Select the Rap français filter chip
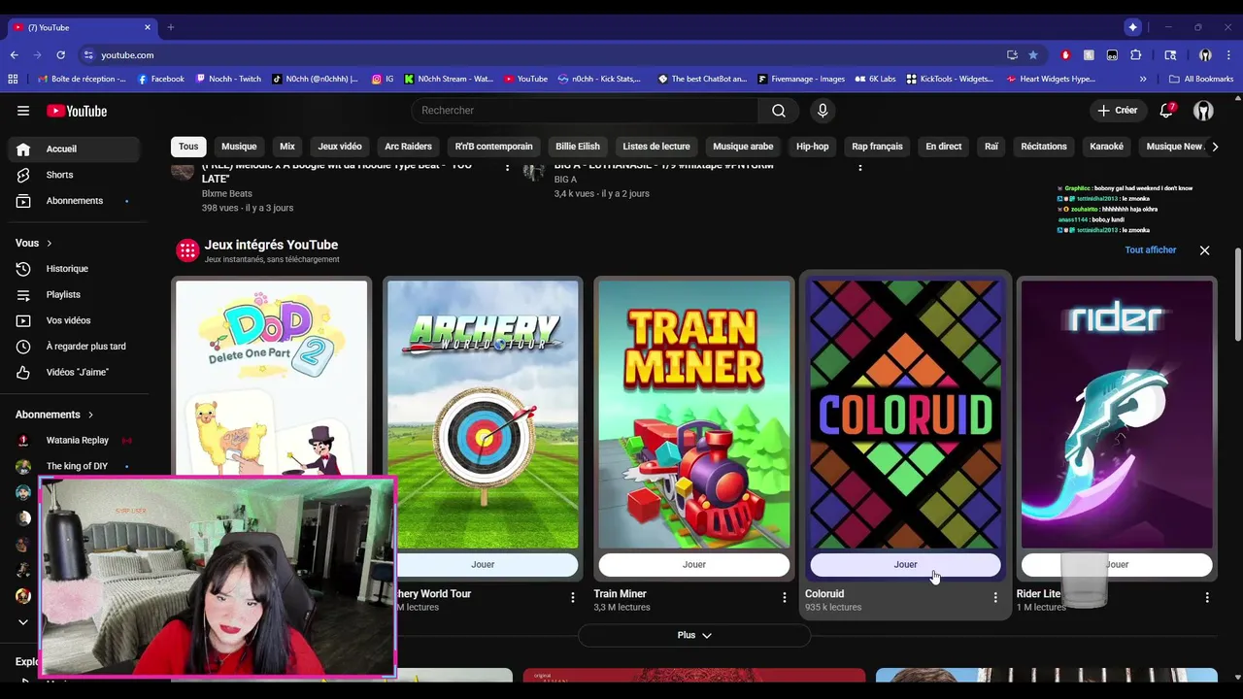1243x699 pixels. (877, 147)
